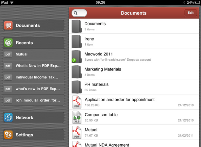Open the Irene folder name

(x=89, y=39)
